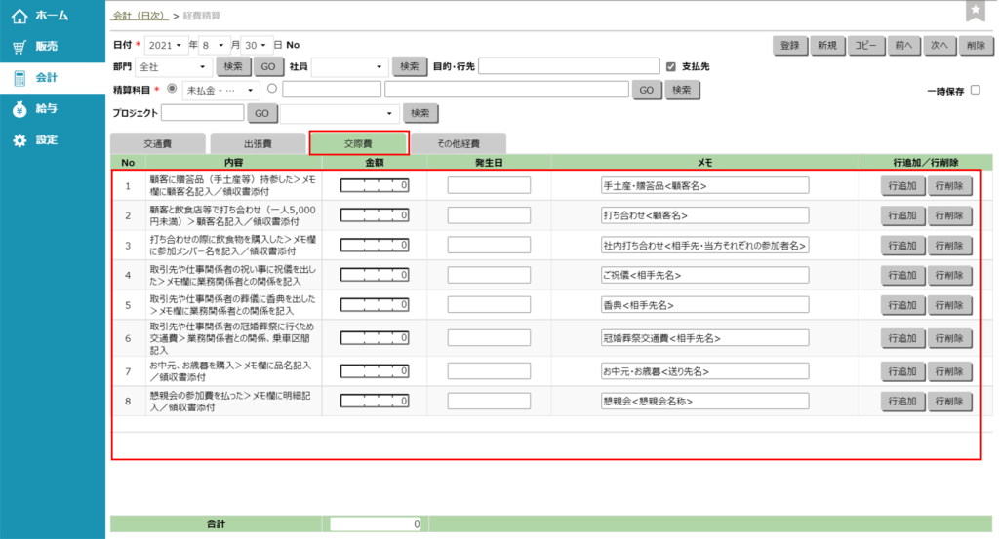Screen dimensions: 999x539
Task: Open the 部門 全社 dropdown
Action: (173, 67)
